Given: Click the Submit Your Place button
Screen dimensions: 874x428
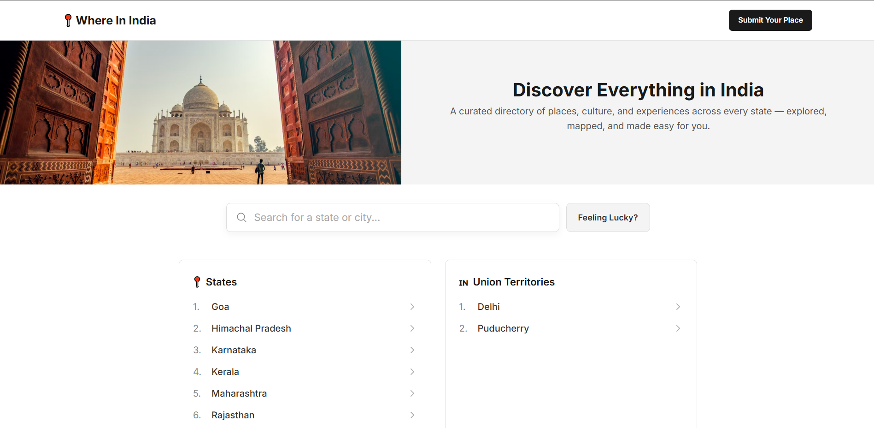Looking at the screenshot, I should coord(770,20).
